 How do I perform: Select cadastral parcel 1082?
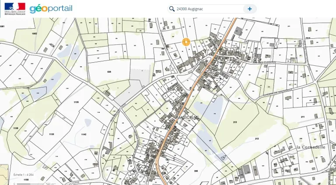point(34,34)
